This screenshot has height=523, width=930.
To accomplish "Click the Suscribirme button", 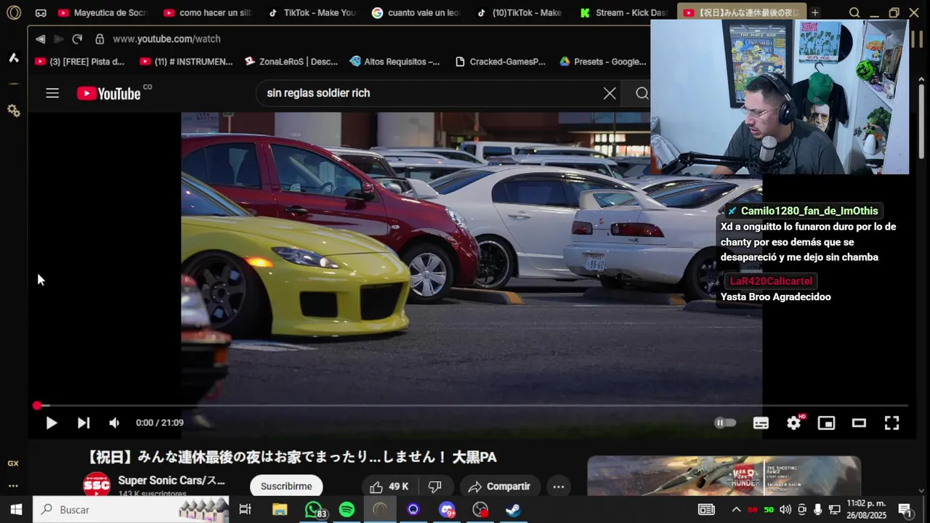I will tap(286, 486).
